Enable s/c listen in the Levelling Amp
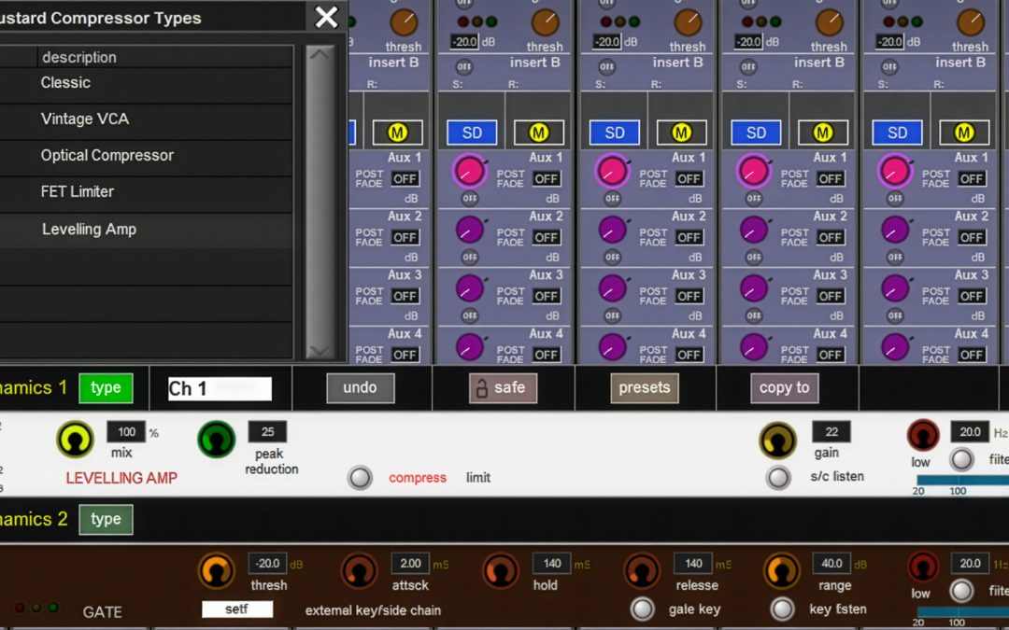 778,478
